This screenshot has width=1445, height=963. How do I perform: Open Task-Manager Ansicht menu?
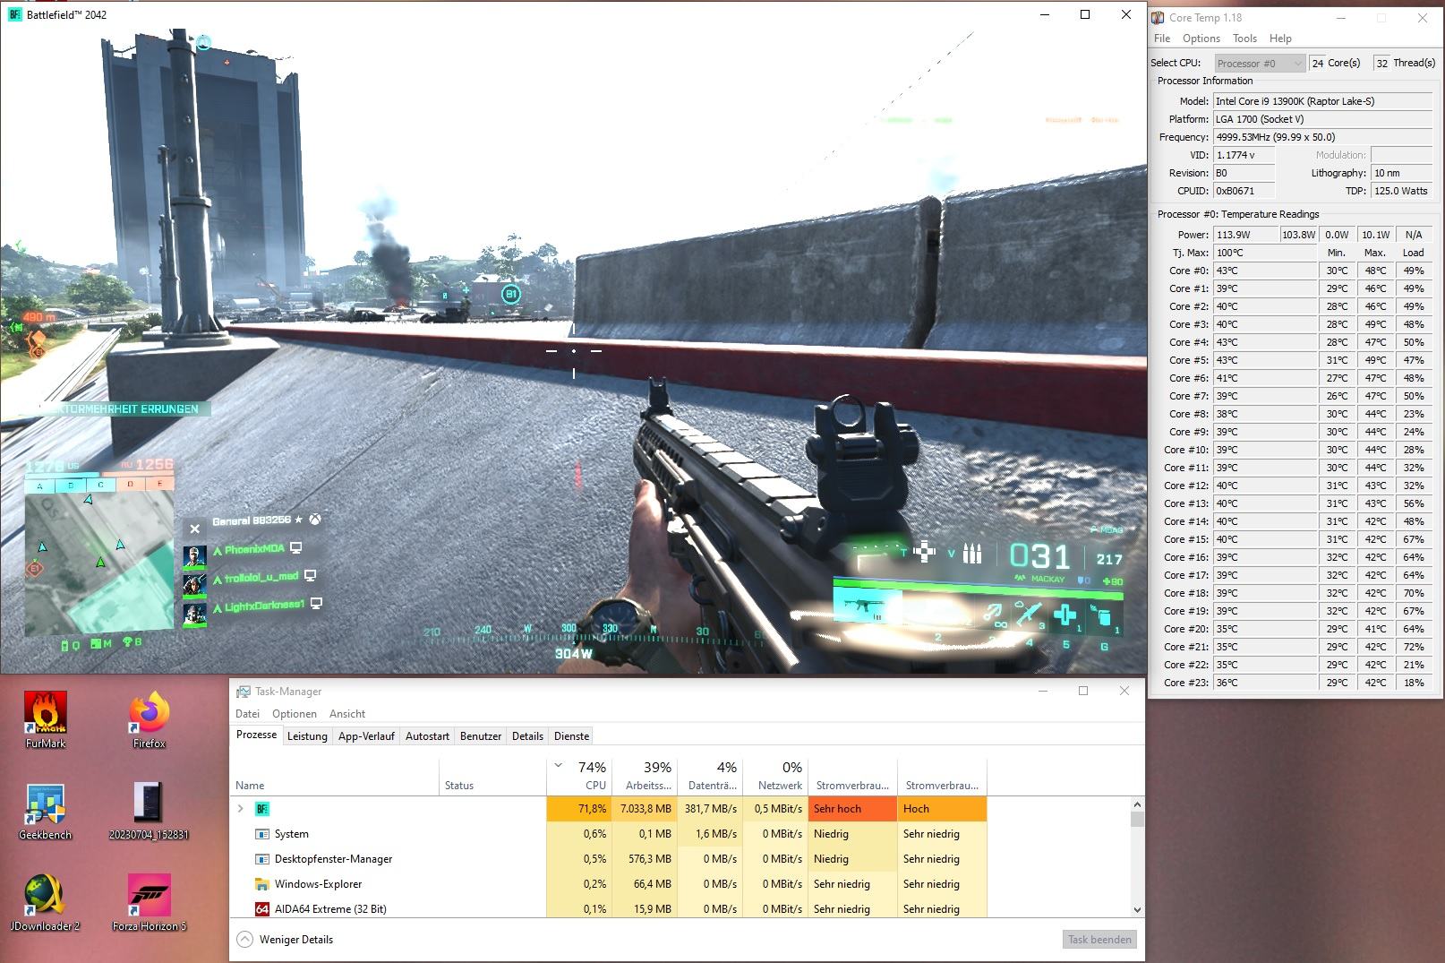point(347,714)
